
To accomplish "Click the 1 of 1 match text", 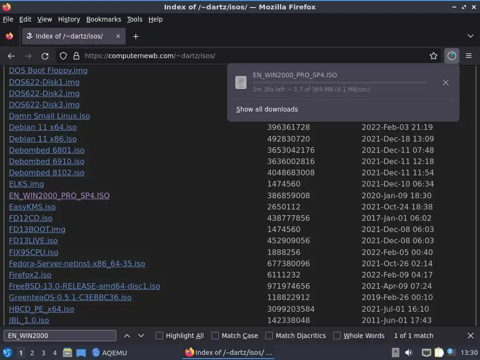I will [x=413, y=336].
